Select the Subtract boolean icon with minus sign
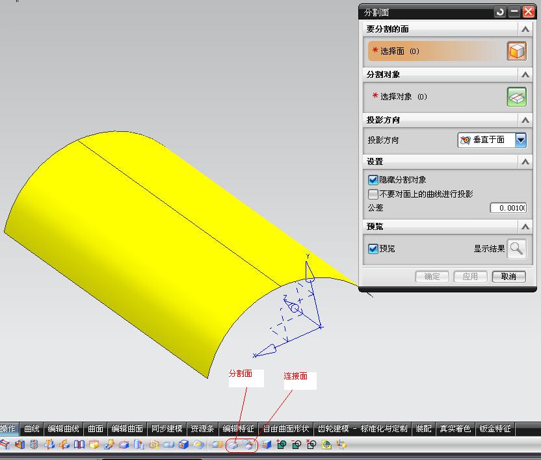The height and width of the screenshot is (460, 541). tap(297, 445)
